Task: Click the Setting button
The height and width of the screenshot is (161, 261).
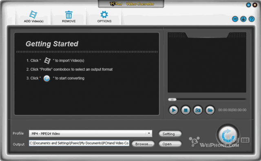Action: coord(170,134)
